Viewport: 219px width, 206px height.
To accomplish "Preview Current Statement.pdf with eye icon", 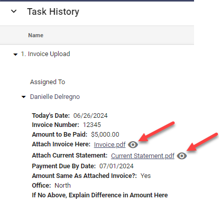I will tap(182, 156).
